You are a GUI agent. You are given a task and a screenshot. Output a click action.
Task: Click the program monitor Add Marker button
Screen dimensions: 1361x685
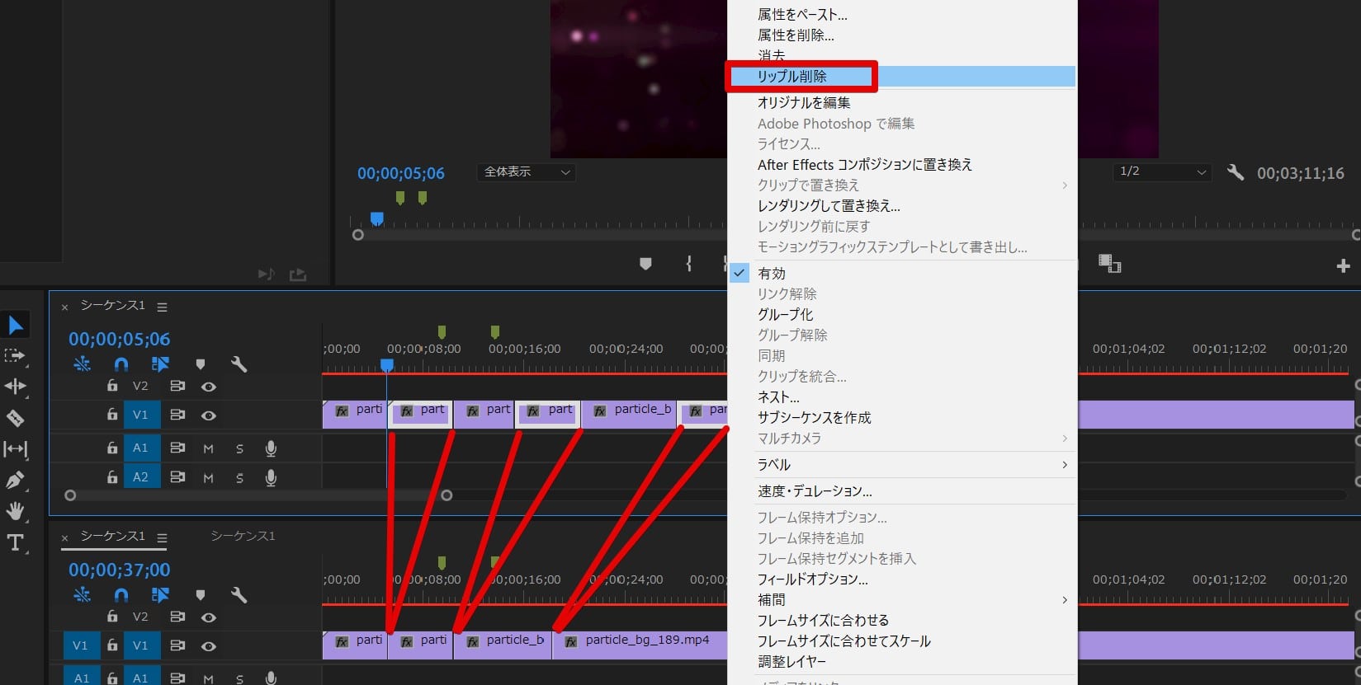pyautogui.click(x=645, y=264)
